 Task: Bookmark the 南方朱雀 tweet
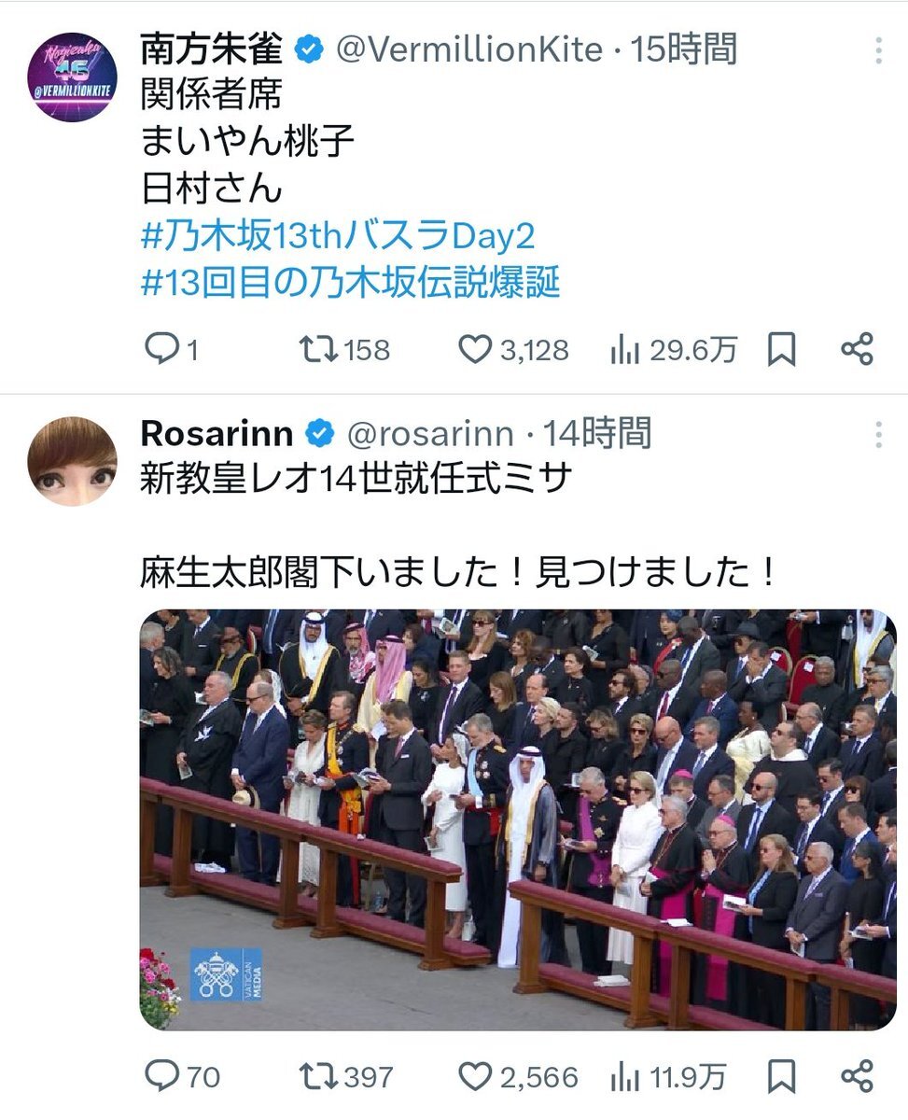pos(781,350)
